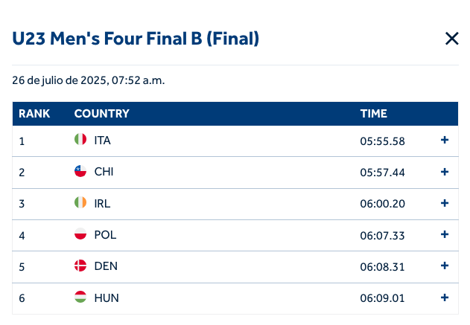Click the 06:00.20 time for IRL

click(382, 203)
